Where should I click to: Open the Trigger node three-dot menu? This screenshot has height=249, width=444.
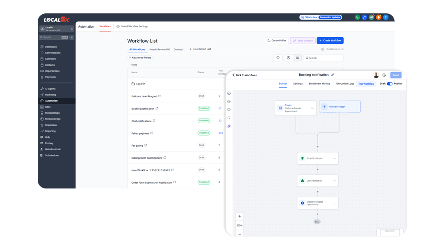pyautogui.click(x=312, y=108)
